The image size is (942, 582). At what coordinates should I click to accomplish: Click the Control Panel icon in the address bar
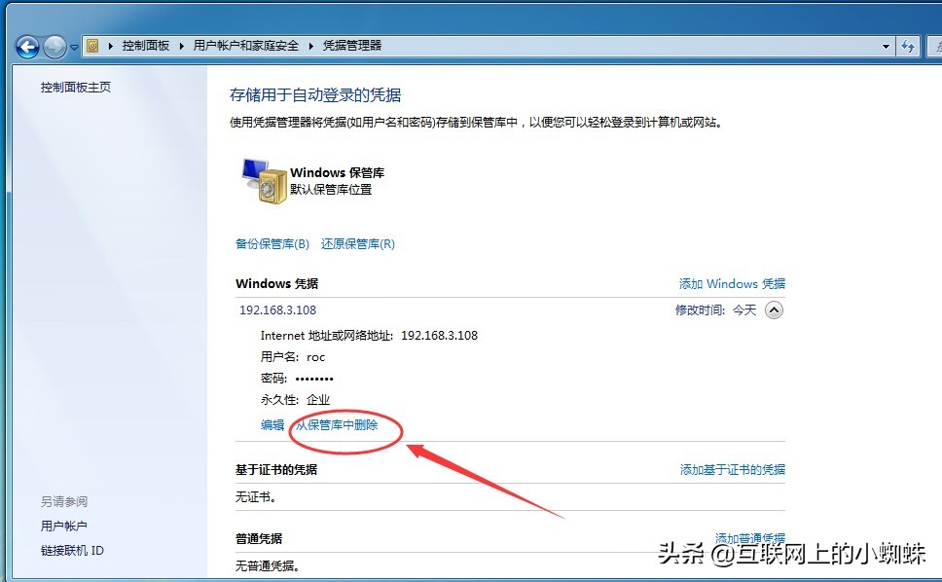(x=92, y=46)
